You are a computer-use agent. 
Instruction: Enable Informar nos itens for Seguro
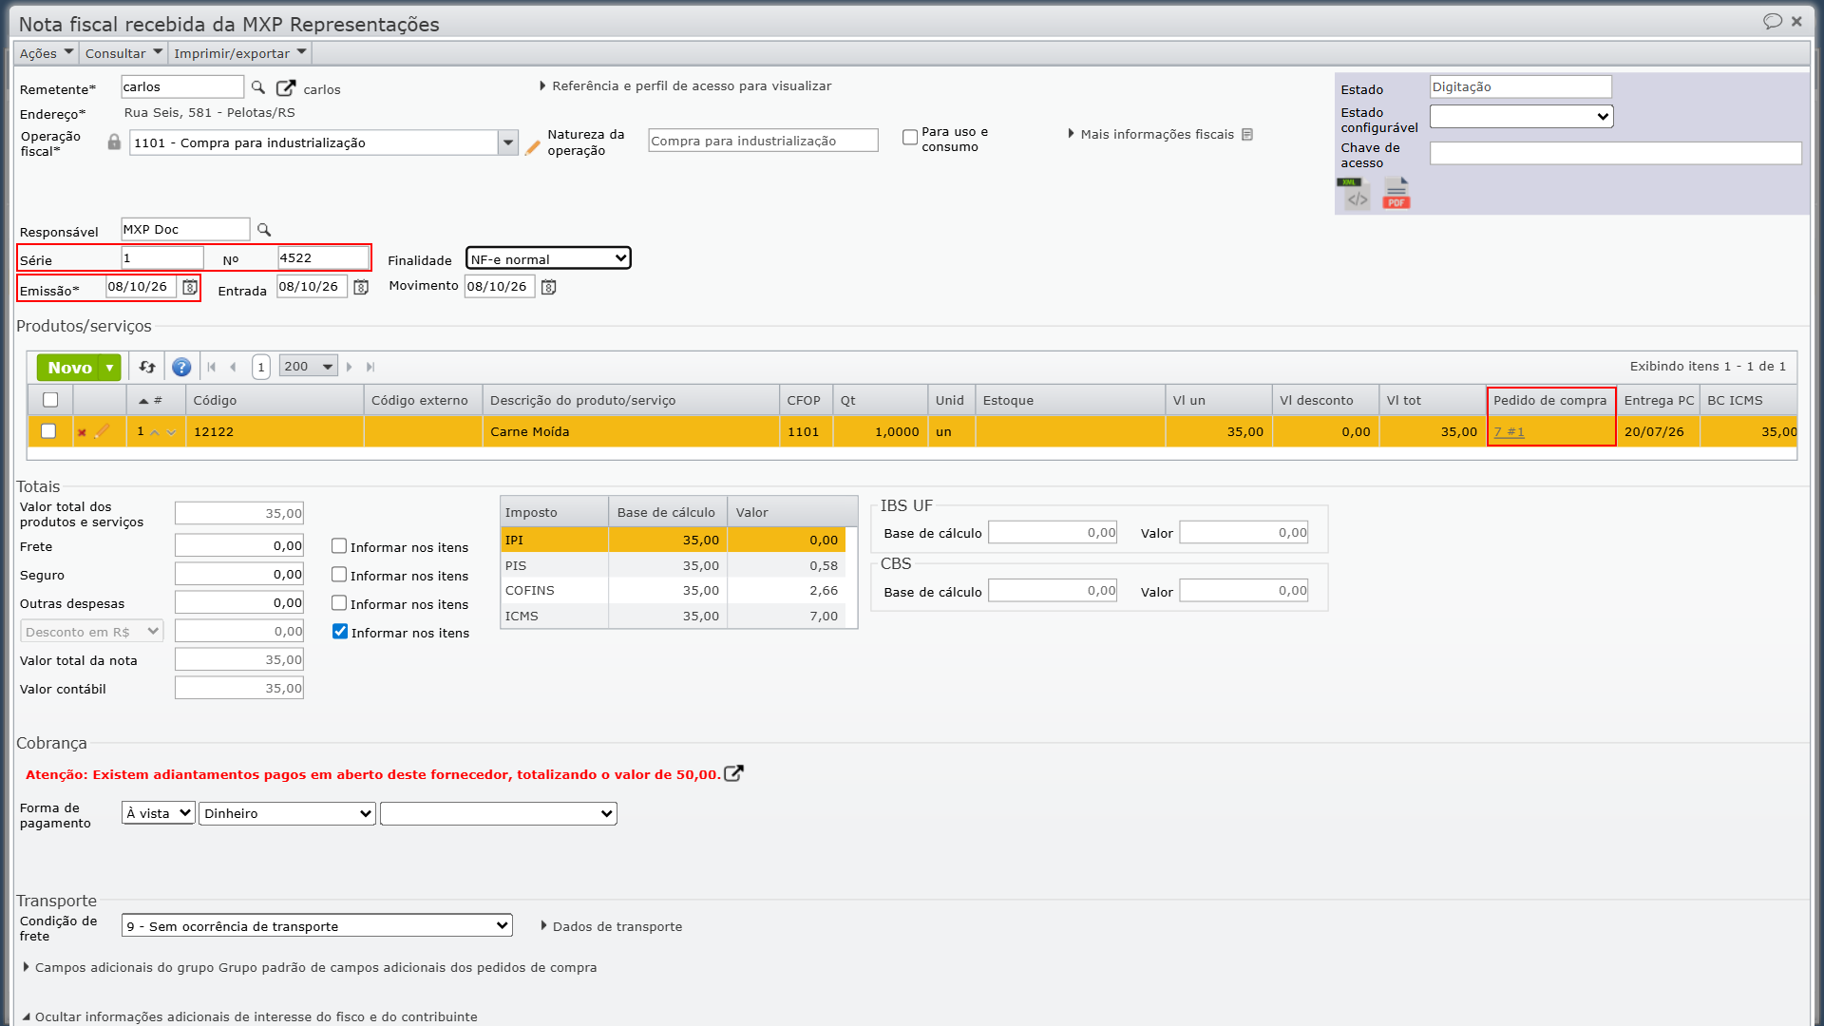click(339, 575)
